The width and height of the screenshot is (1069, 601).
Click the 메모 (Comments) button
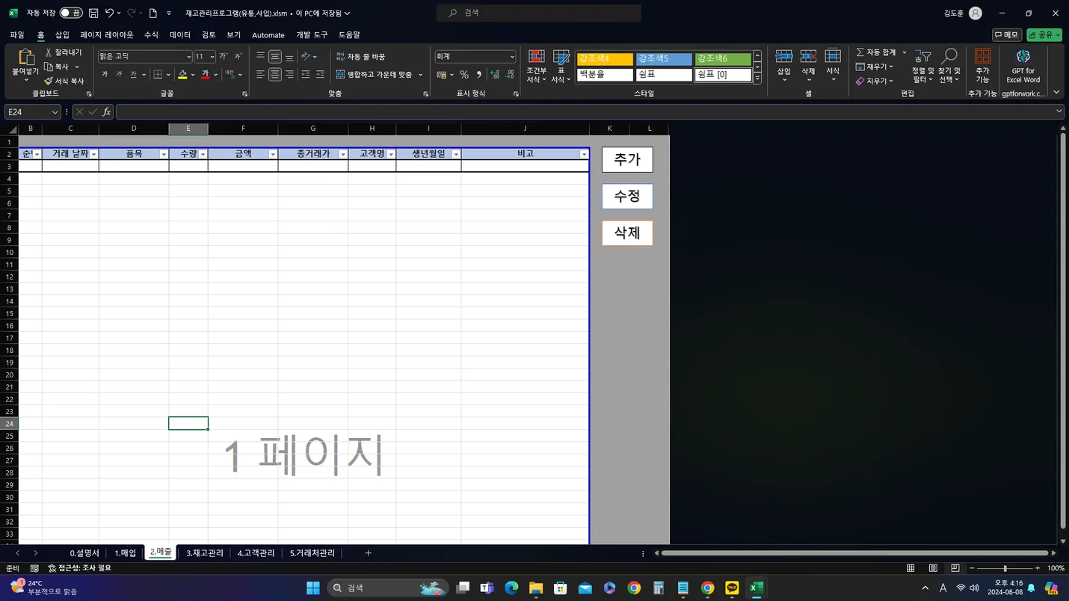1007,35
